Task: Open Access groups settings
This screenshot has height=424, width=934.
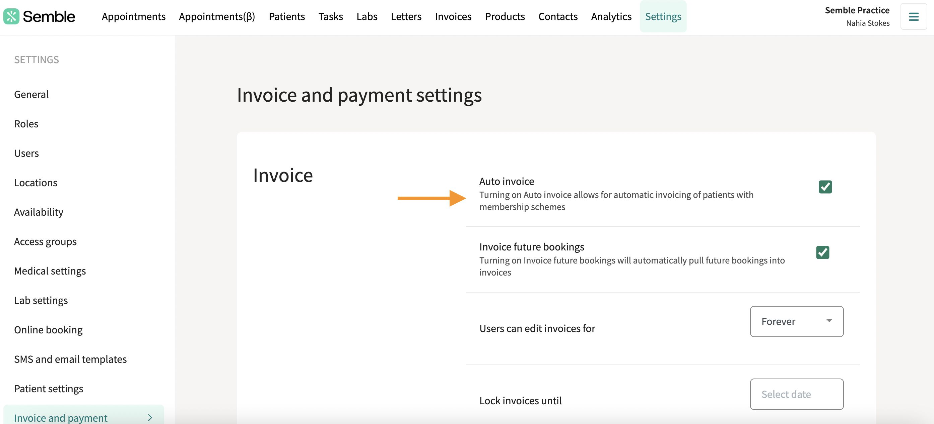Action: (45, 241)
